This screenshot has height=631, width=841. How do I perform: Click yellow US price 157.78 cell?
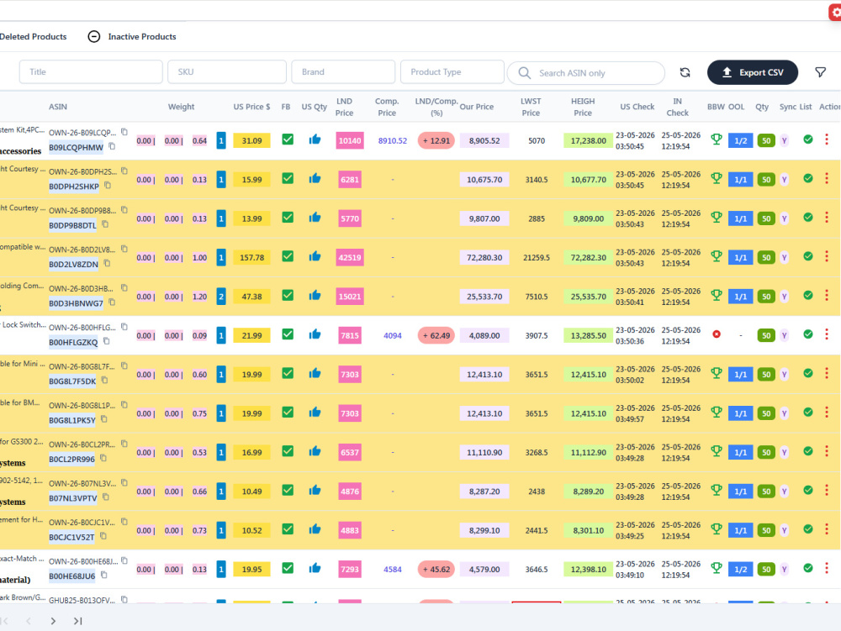[x=251, y=258]
